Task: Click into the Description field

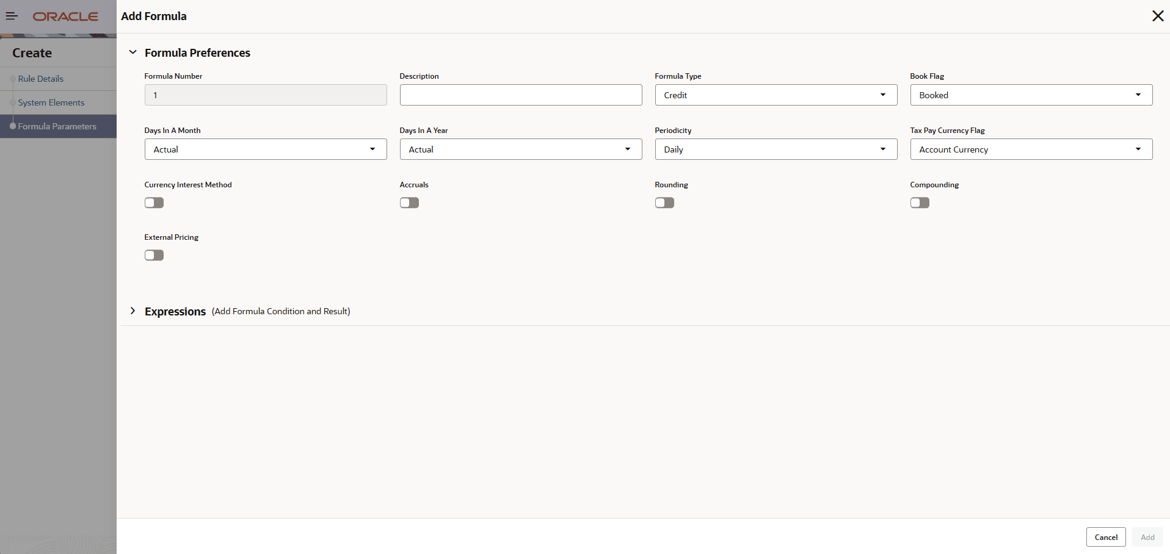Action: 521,95
